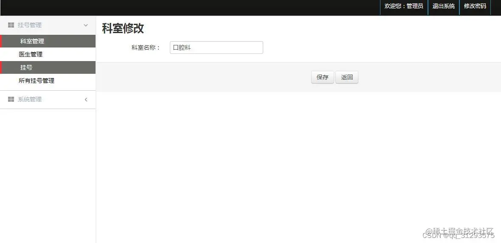Click the 系统管理 menu header text

[x=30, y=99]
